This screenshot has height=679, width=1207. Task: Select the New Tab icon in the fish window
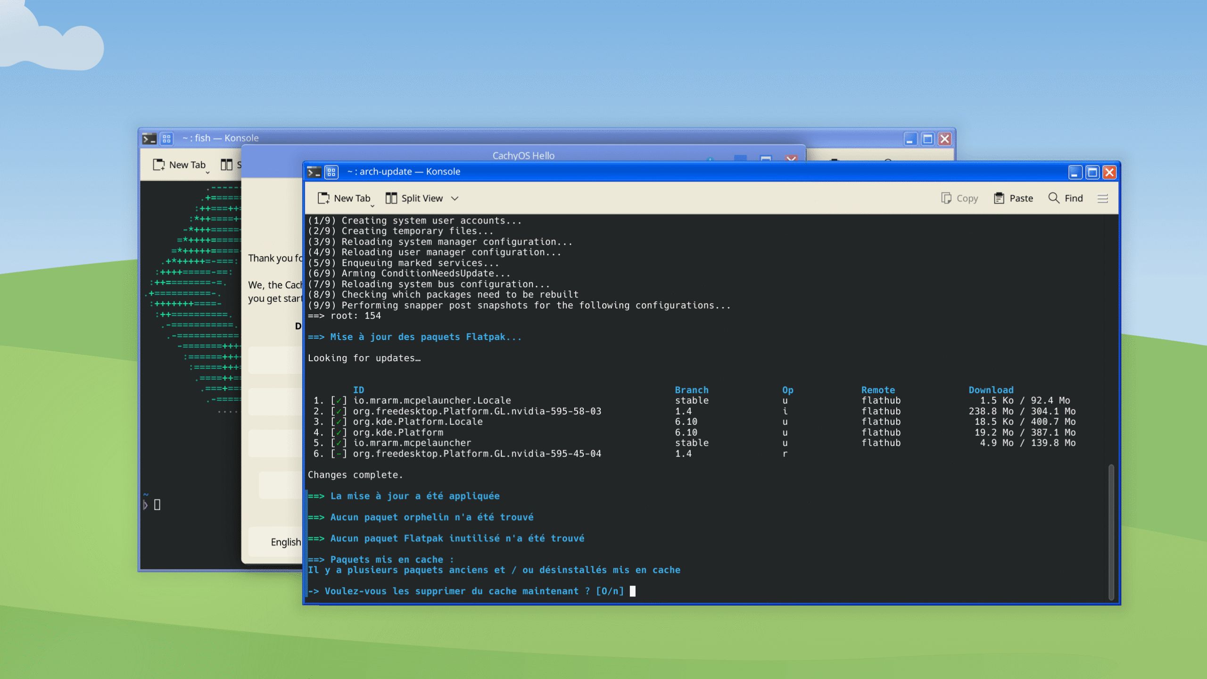point(159,165)
